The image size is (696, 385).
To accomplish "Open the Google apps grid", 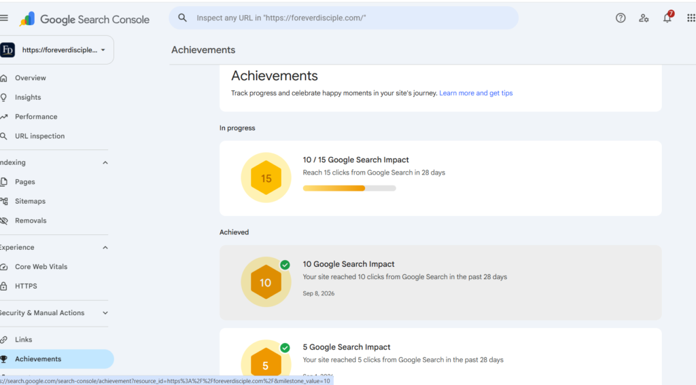I will tap(691, 18).
